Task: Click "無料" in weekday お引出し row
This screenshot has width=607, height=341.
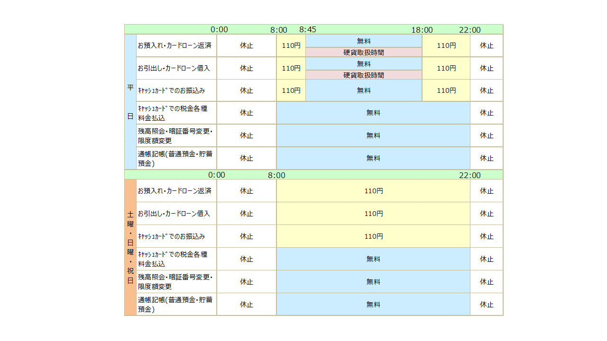Action: (x=364, y=63)
